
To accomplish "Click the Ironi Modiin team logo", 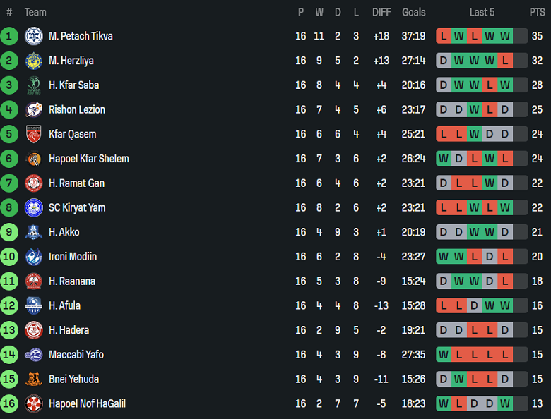I will pyautogui.click(x=34, y=257).
